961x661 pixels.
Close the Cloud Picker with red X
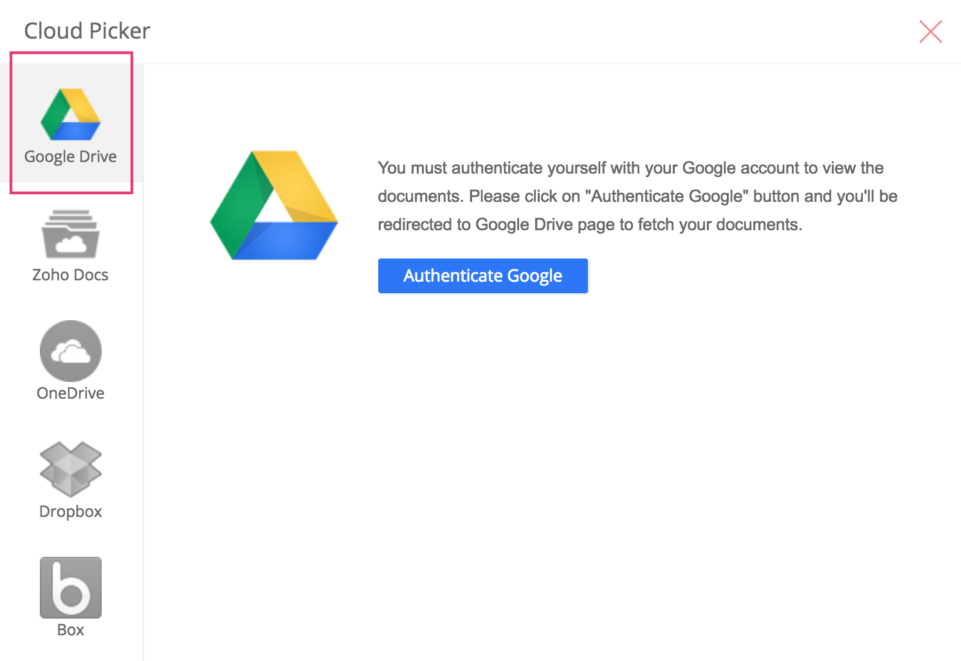930,32
